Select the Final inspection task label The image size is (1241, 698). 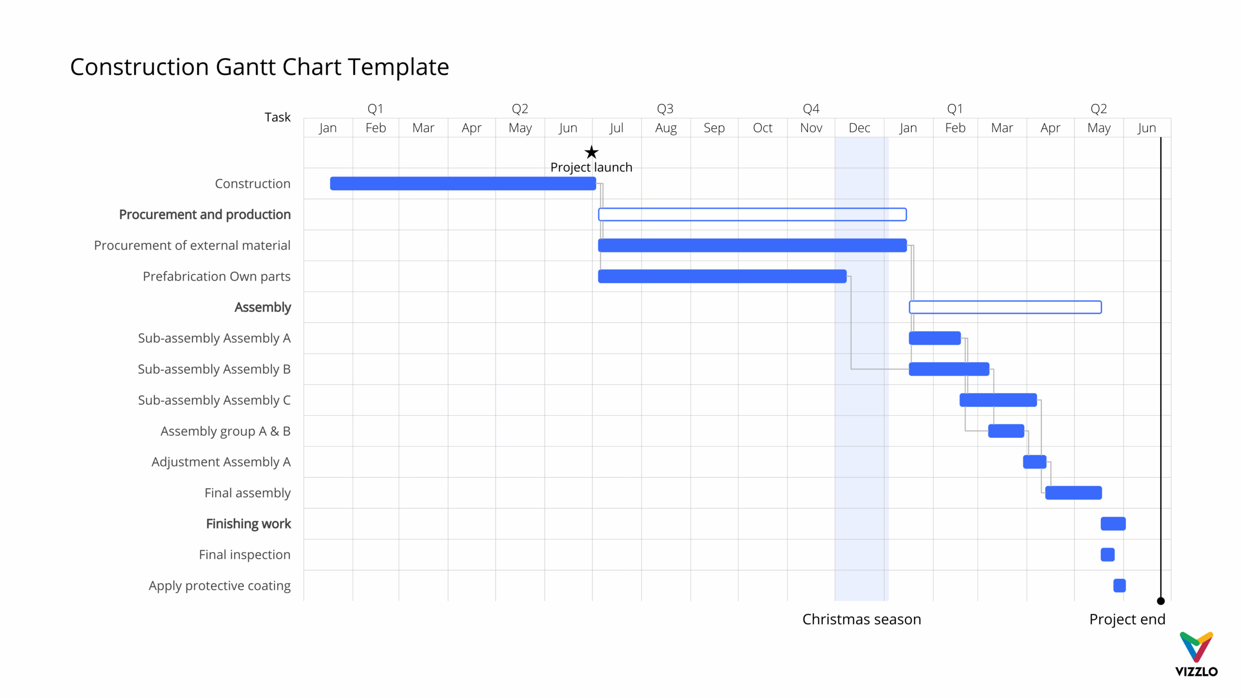click(244, 555)
